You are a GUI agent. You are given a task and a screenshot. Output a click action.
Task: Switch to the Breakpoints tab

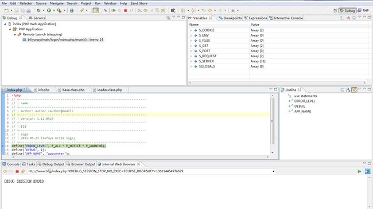click(230, 18)
